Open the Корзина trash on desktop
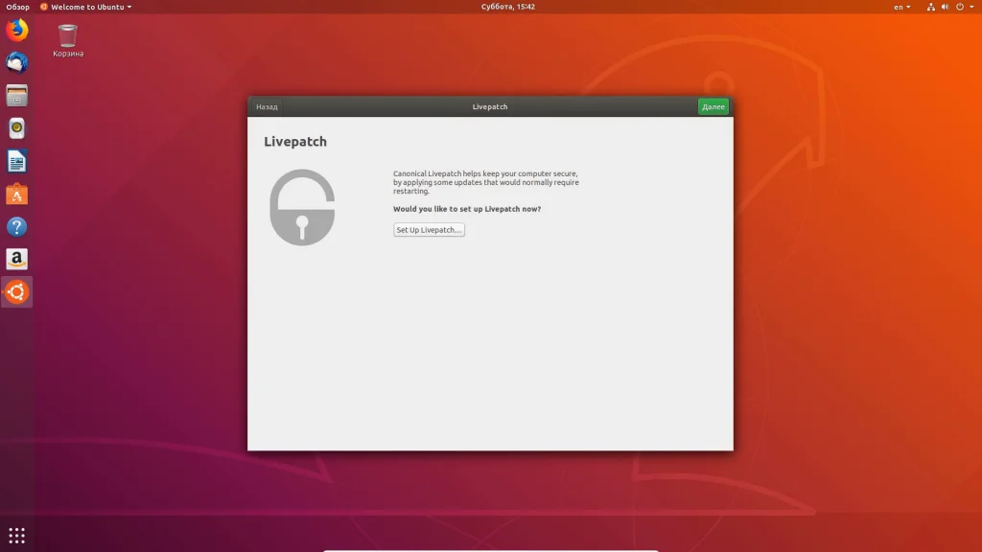Viewport: 982px width, 552px height. point(68,40)
